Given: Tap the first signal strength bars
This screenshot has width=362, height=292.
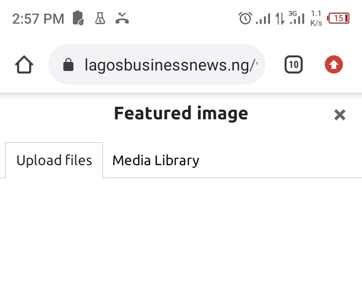Looking at the screenshot, I should [263, 19].
